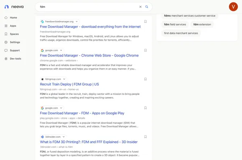Image resolution: width=242 pixels, height=160 pixels.
Task: Open 'Free Download Manager - Chrome Web Store' link
Action: 89,55
